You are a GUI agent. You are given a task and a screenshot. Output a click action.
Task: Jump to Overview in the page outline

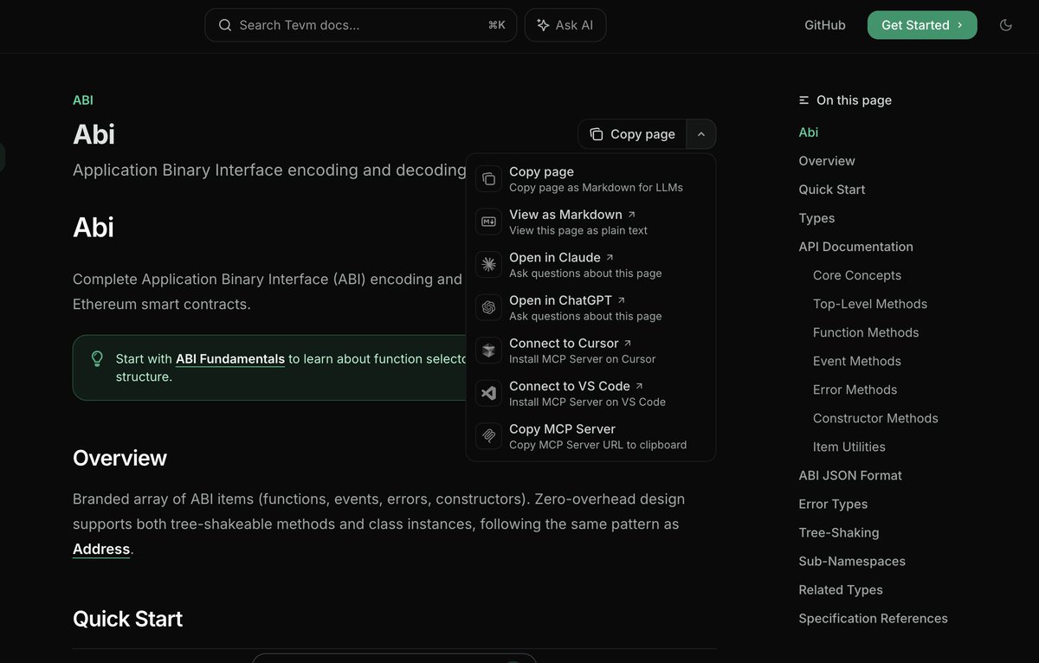(827, 161)
